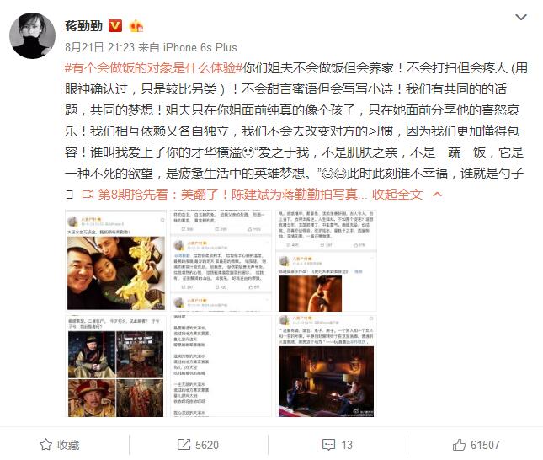Viewport: 543px width, 460px height.
Task: Click the 8月21日 21:23 timestamp
Action: [99, 47]
